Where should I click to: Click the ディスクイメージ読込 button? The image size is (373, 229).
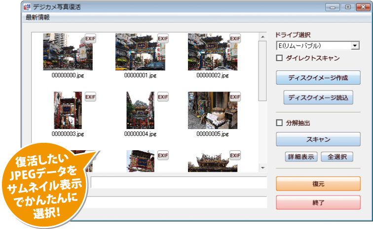click(318, 98)
